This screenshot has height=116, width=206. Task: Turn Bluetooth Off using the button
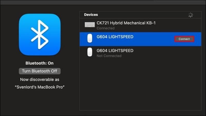click(x=40, y=71)
